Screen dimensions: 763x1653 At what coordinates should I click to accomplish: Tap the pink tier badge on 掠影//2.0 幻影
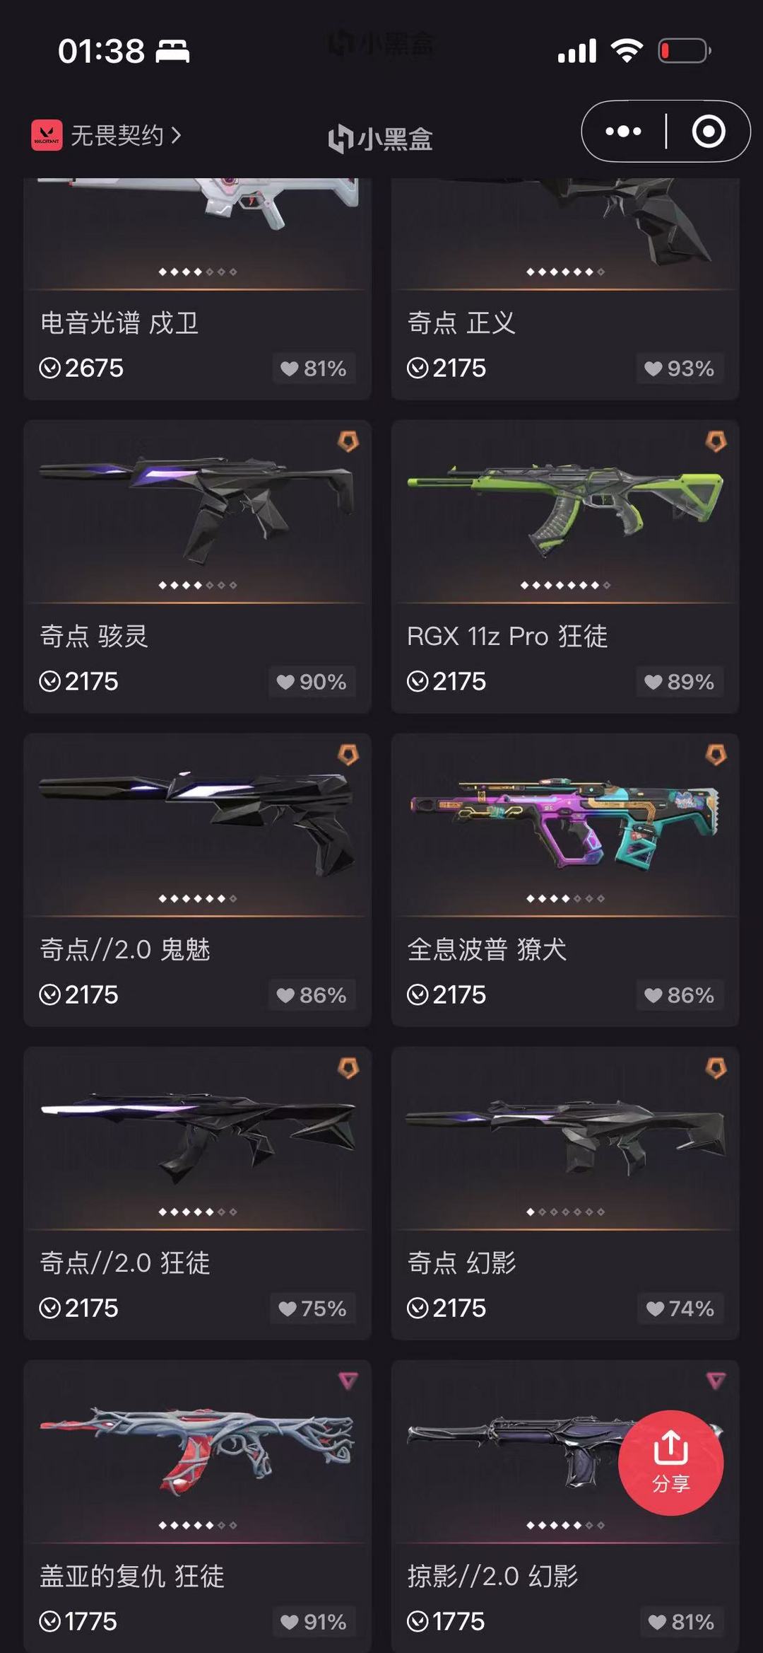(x=716, y=1380)
